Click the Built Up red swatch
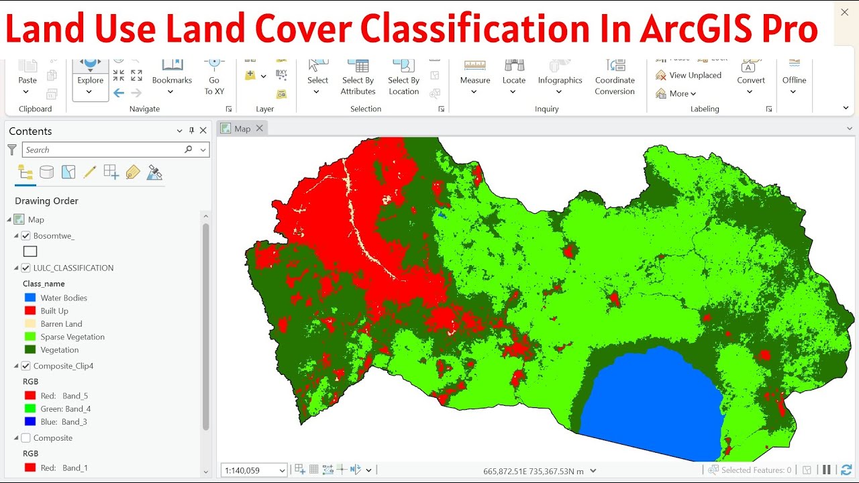The height and width of the screenshot is (483, 859). click(30, 311)
